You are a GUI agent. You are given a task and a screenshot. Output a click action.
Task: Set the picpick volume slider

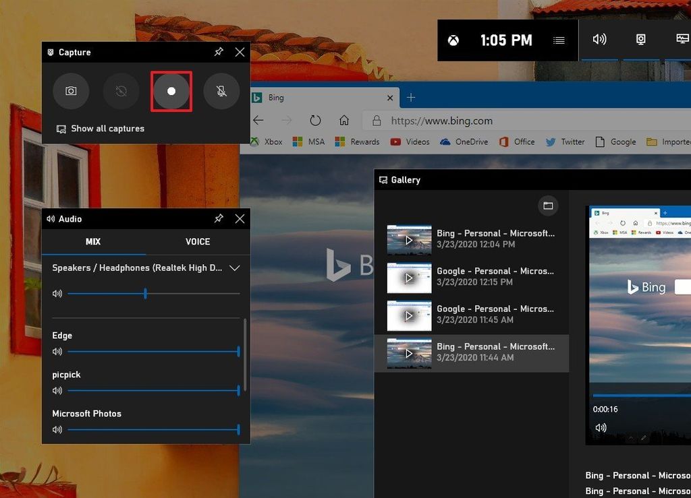point(154,390)
